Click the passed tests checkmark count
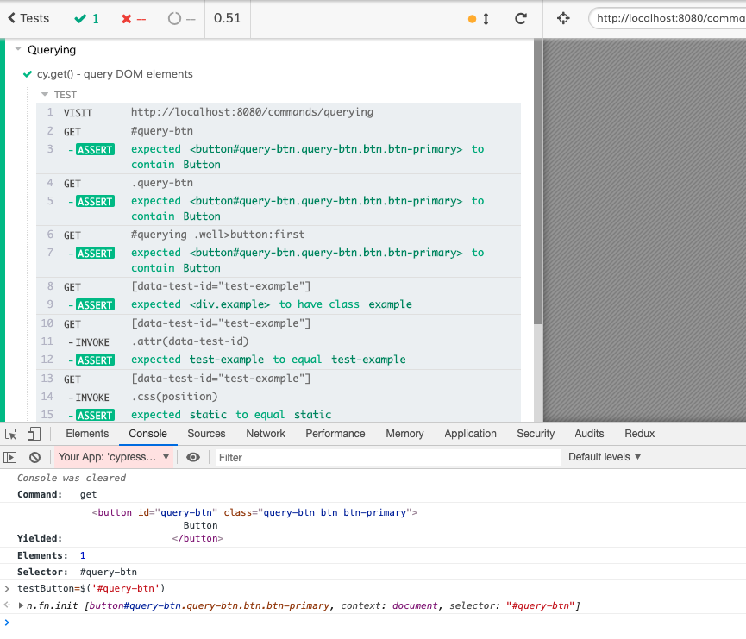Viewport: 746px width, 639px height. point(86,19)
